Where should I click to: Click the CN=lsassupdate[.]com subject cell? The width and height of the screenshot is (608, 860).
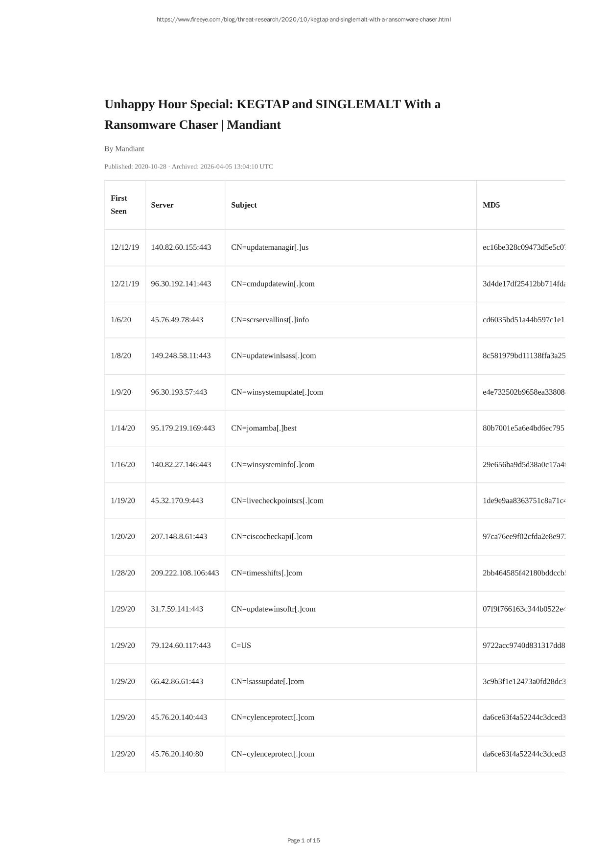267,682
